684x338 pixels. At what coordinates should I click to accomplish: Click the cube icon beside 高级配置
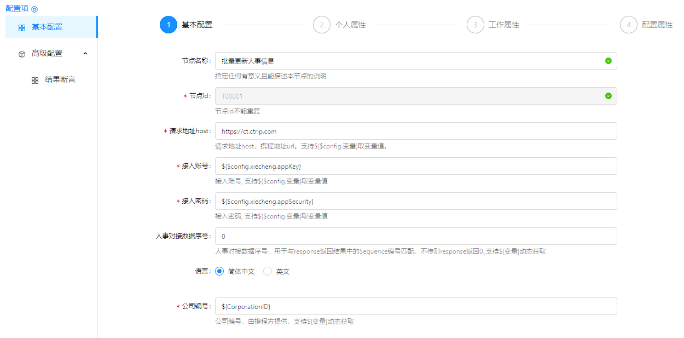[22, 54]
